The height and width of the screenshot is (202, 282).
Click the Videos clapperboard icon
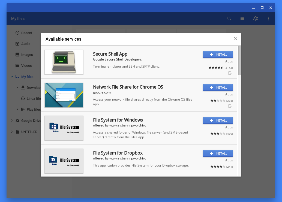click(x=17, y=65)
